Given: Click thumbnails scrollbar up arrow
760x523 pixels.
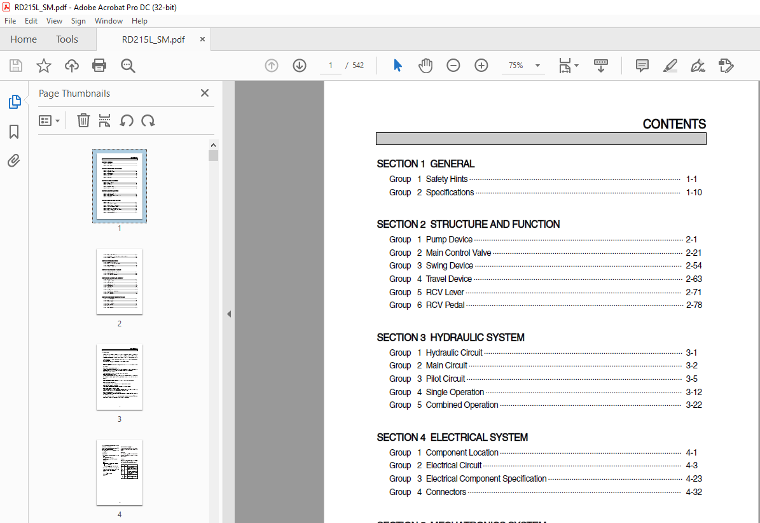Looking at the screenshot, I should click(x=213, y=145).
